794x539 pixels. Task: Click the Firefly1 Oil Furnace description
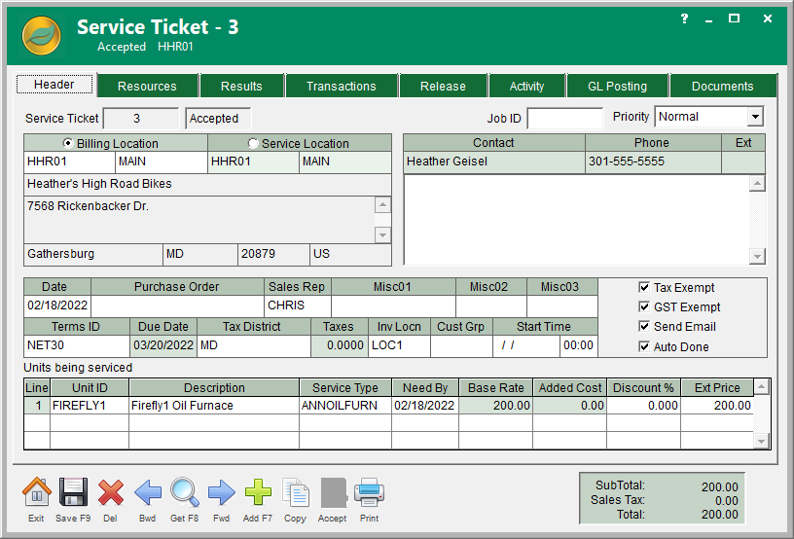[x=214, y=406]
